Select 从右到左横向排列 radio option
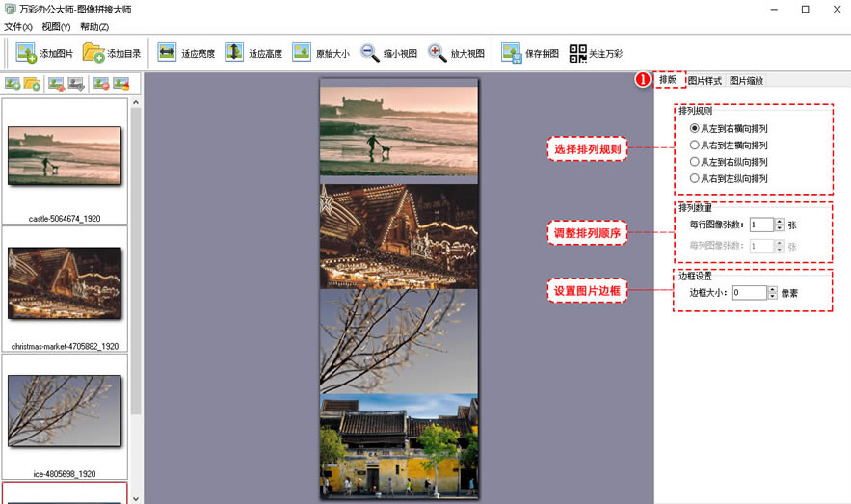Viewport: 851px width, 504px height. (729, 145)
